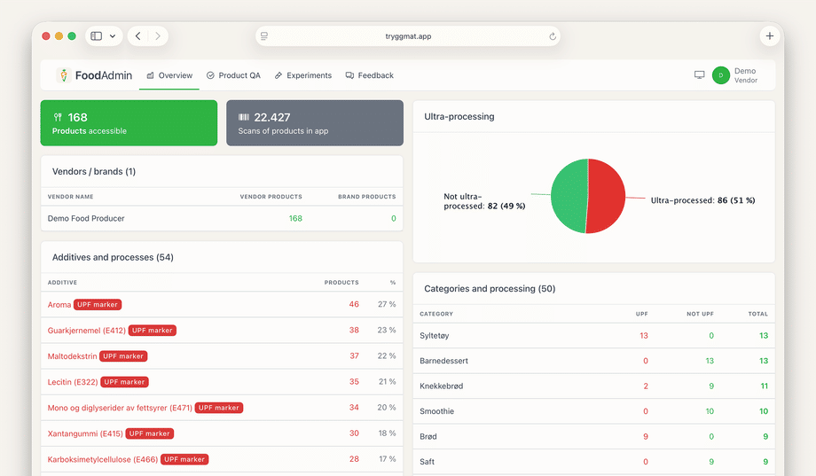Click UPF marker badge beside Maltodekstrin

[x=123, y=356]
